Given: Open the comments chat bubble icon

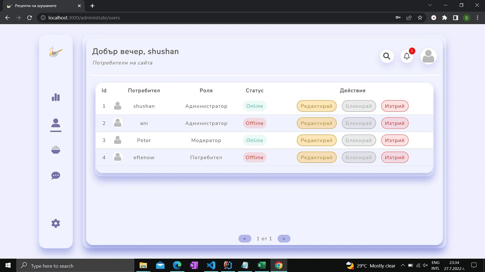Looking at the screenshot, I should [x=56, y=176].
